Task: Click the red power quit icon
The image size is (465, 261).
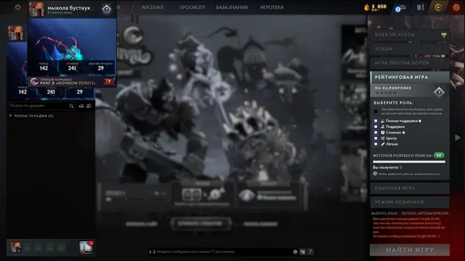Action: (456, 8)
